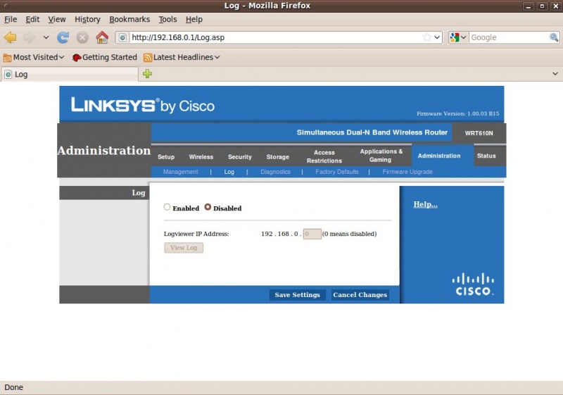Open the Help... link
Screen dimensions: 563x395
point(425,204)
